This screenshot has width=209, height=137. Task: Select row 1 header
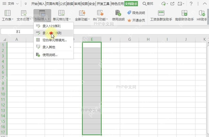tap(3, 45)
